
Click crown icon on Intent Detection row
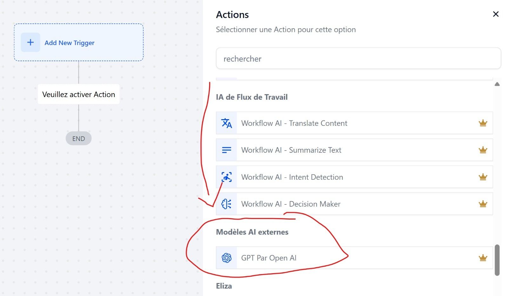(x=483, y=177)
